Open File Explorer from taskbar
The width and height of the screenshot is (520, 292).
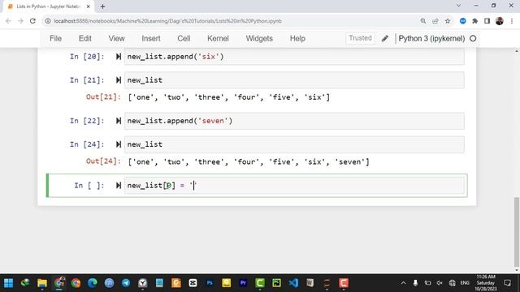tap(42, 283)
